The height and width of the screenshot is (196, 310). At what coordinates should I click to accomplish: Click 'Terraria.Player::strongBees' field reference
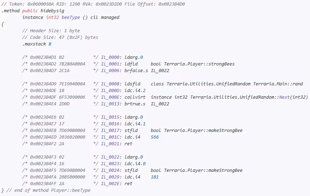tap(199, 64)
